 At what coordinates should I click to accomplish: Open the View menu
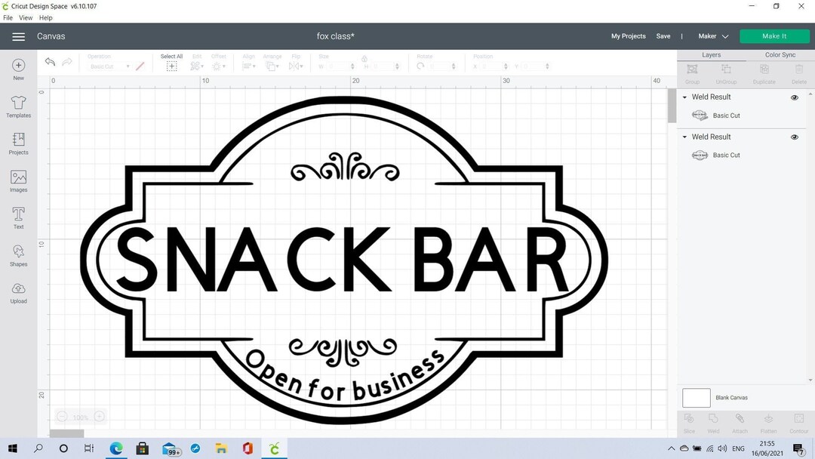pyautogui.click(x=26, y=17)
